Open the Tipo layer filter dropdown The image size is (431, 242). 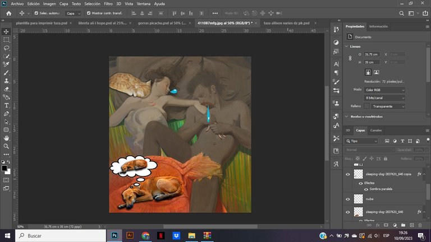click(x=362, y=141)
